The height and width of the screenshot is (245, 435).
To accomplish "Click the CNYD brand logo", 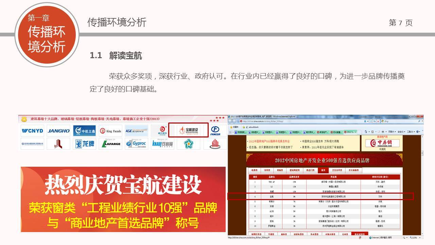I will [x=32, y=131].
